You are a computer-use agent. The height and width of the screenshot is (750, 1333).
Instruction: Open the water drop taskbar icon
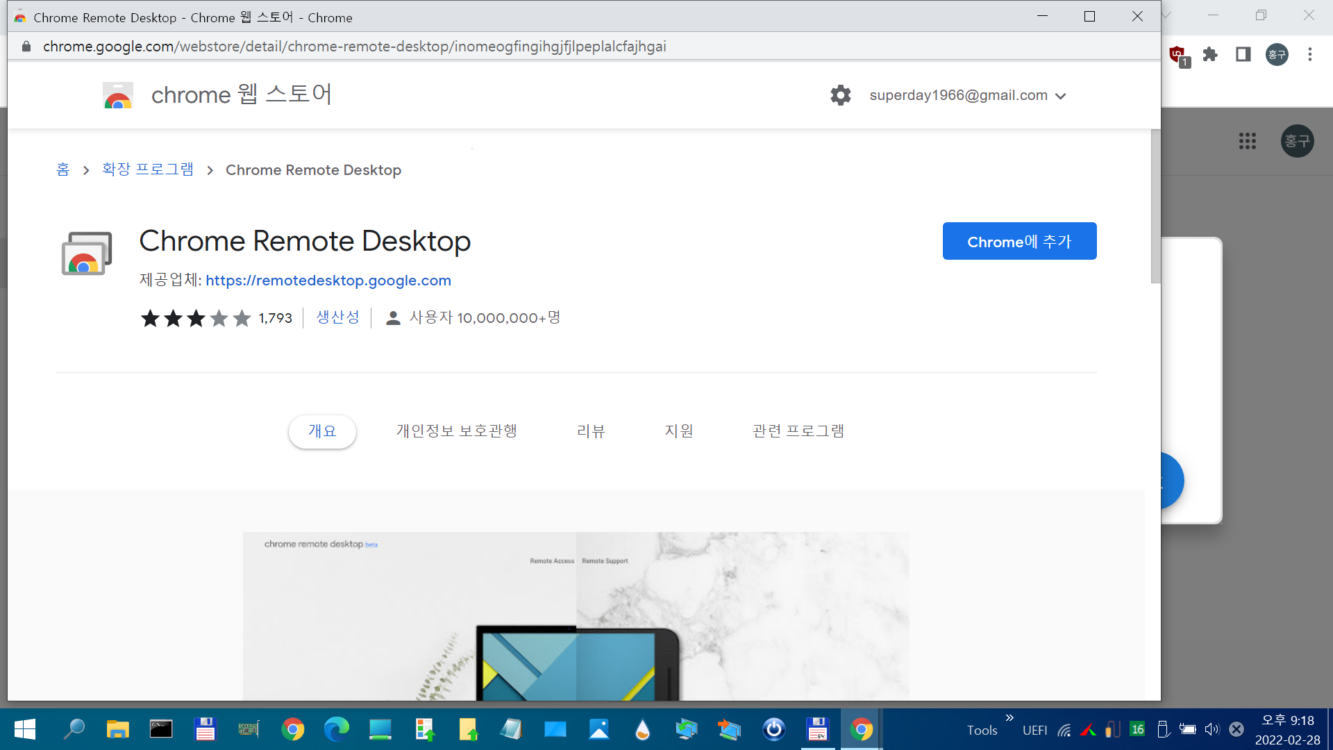pyautogui.click(x=643, y=729)
